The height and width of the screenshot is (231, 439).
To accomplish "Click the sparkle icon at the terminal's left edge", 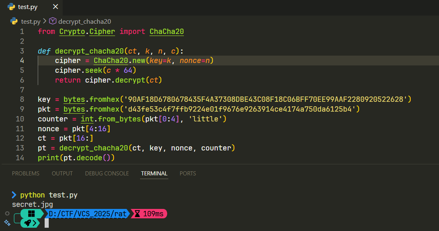I will pyautogui.click(x=7, y=222).
